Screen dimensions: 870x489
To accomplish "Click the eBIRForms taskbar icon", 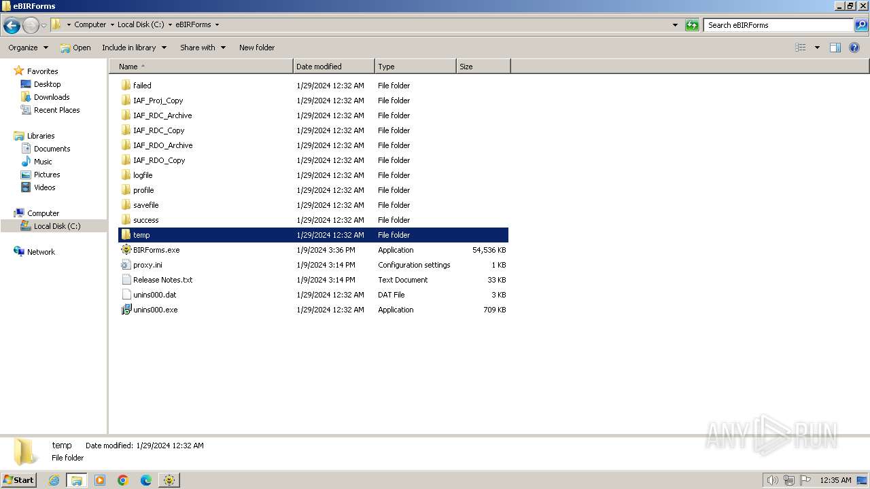I will [x=169, y=480].
